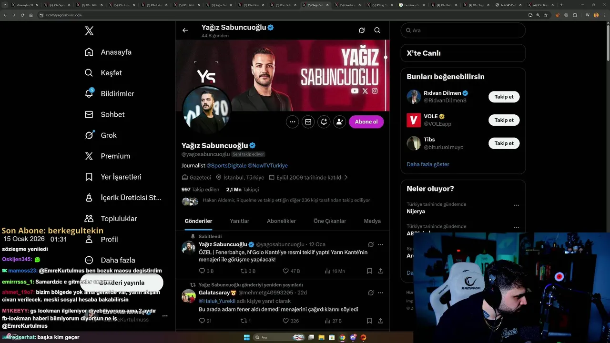
Task: Bookmark this page with the star icon
Action: [x=546, y=15]
